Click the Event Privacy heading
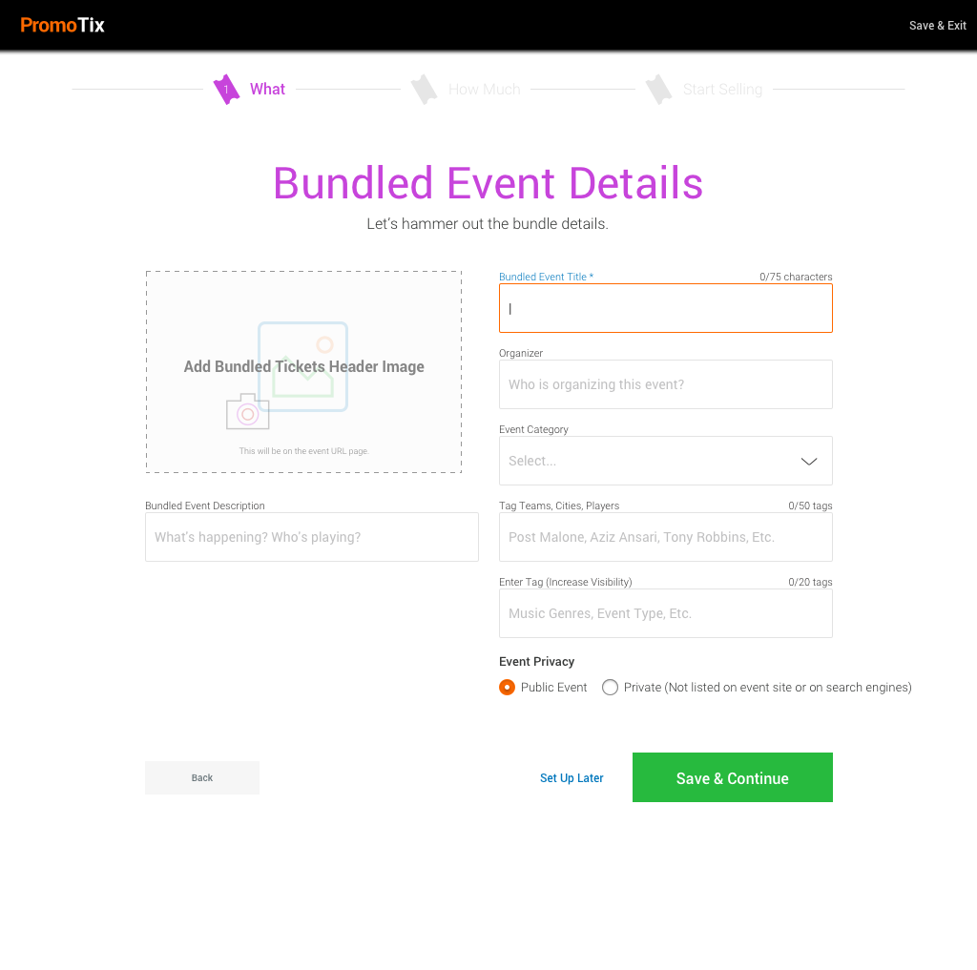The image size is (977, 970). 536,662
